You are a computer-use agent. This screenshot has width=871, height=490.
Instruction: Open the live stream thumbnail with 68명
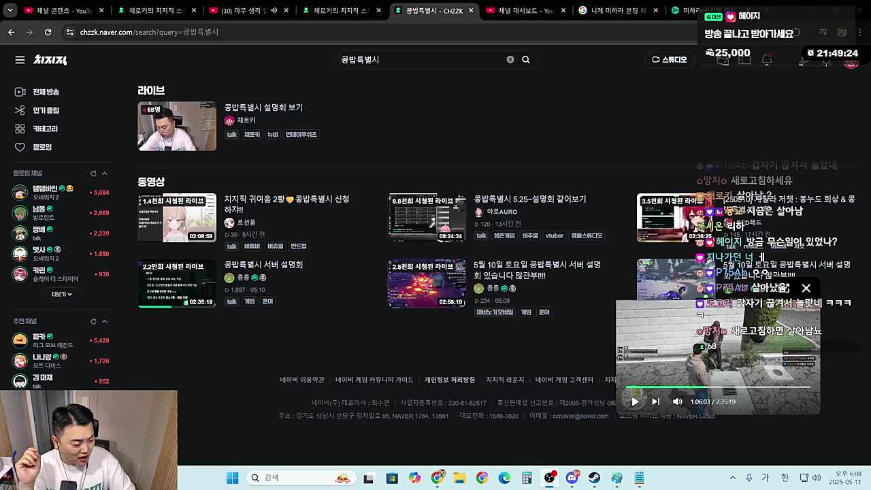177,126
